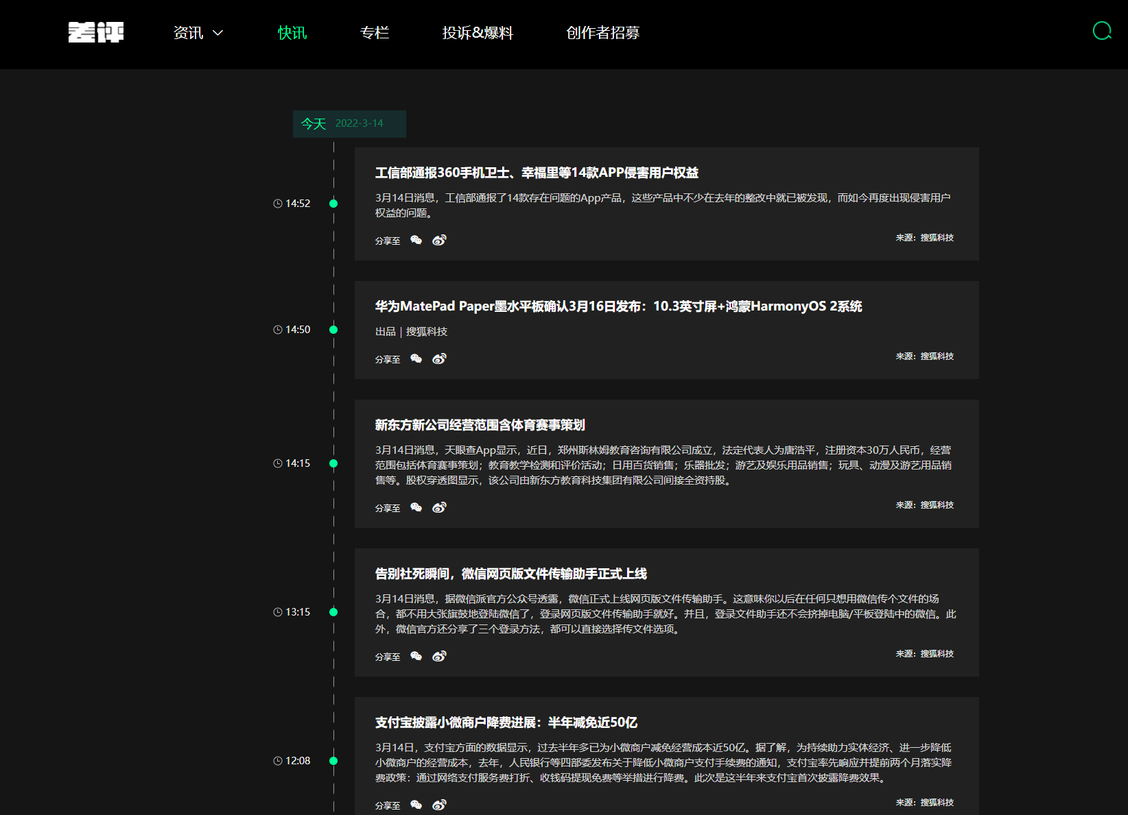Click the 搜狐科技 source link on first article
The image size is (1128, 815).
pyautogui.click(x=937, y=237)
